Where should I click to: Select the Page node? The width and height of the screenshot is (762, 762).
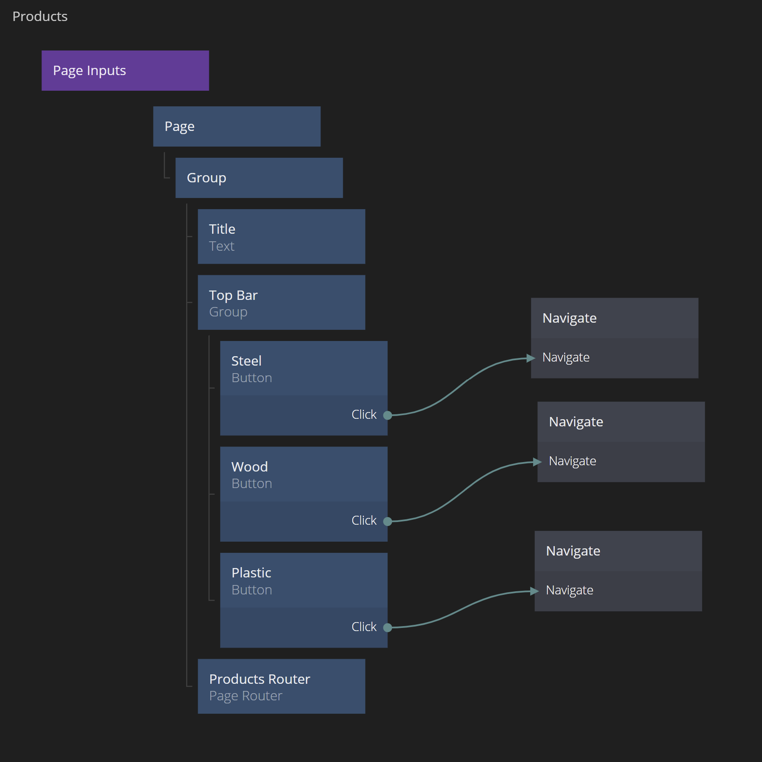pos(237,126)
